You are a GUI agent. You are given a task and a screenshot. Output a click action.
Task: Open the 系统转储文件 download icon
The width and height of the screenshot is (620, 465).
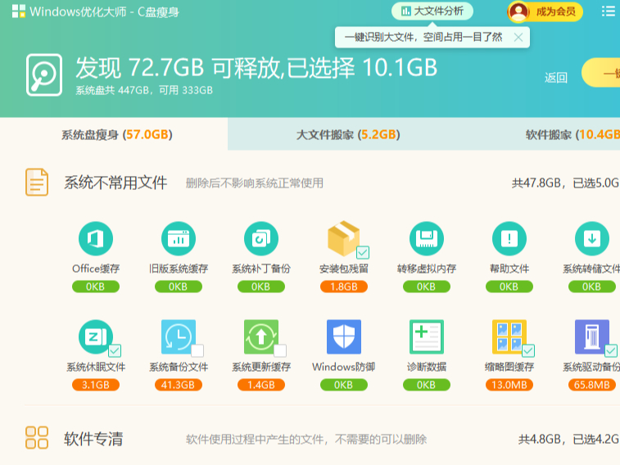point(591,238)
